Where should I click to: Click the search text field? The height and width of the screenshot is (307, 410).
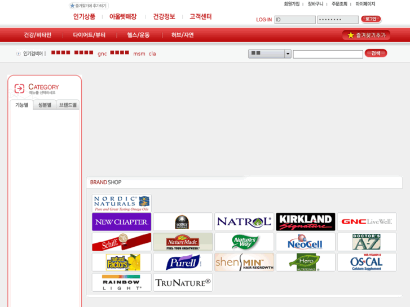point(328,54)
